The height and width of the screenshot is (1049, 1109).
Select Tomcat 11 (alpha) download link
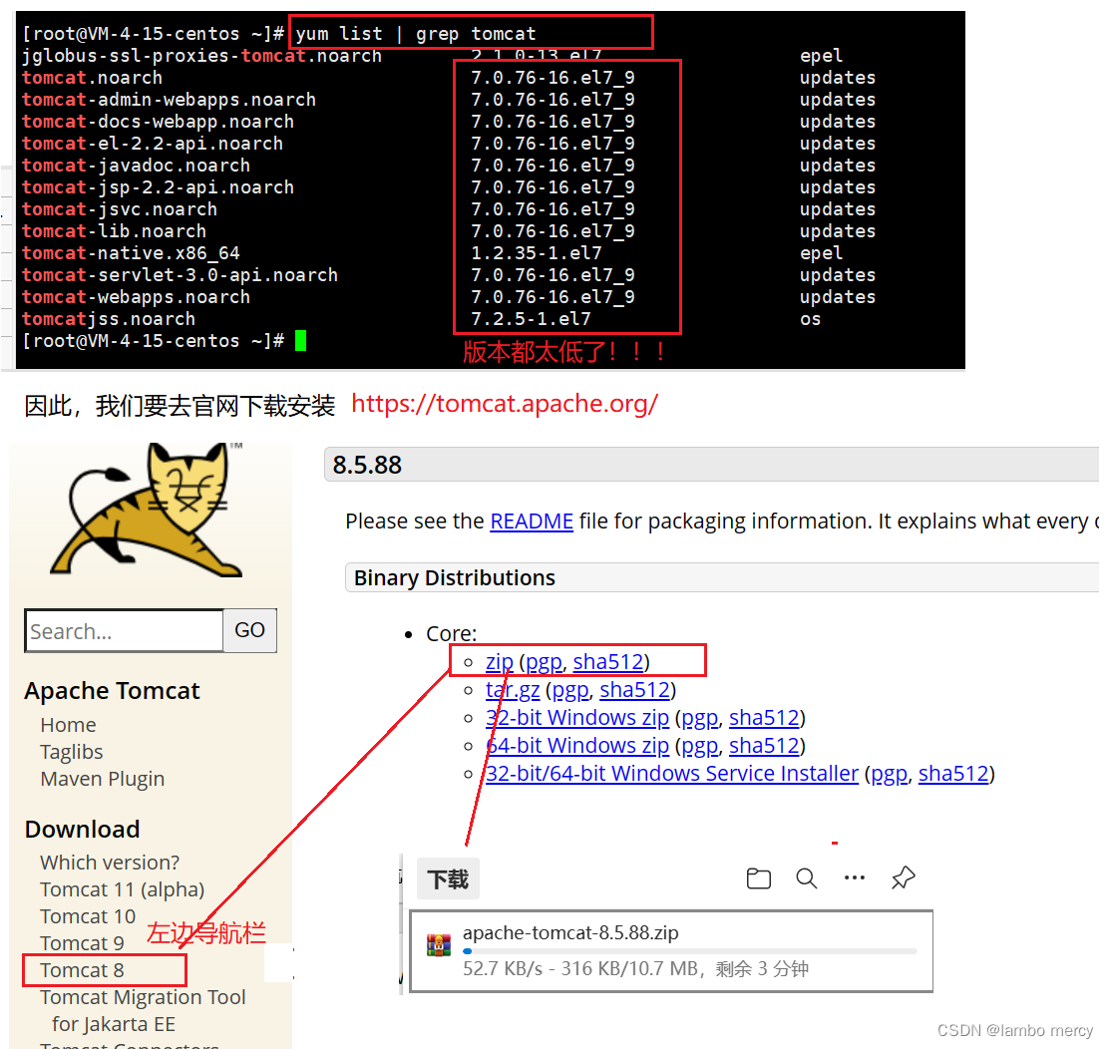click(123, 889)
